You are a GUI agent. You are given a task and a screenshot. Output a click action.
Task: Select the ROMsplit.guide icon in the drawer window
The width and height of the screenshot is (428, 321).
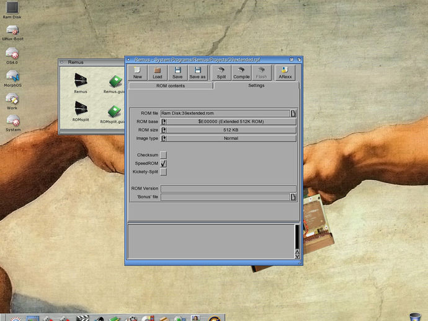pyautogui.click(x=113, y=114)
